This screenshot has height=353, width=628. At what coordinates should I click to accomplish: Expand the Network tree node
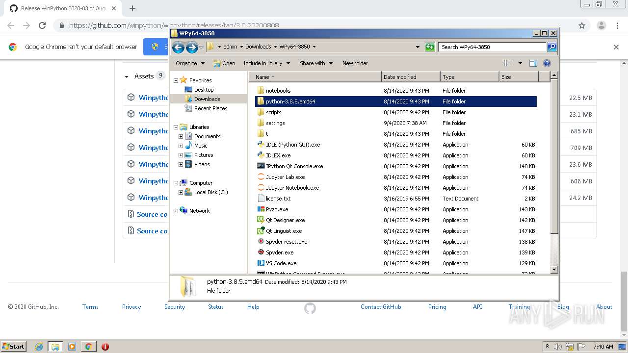176,211
